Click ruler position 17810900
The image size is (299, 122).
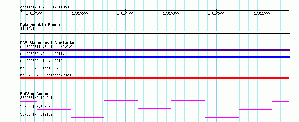click(x=216, y=14)
